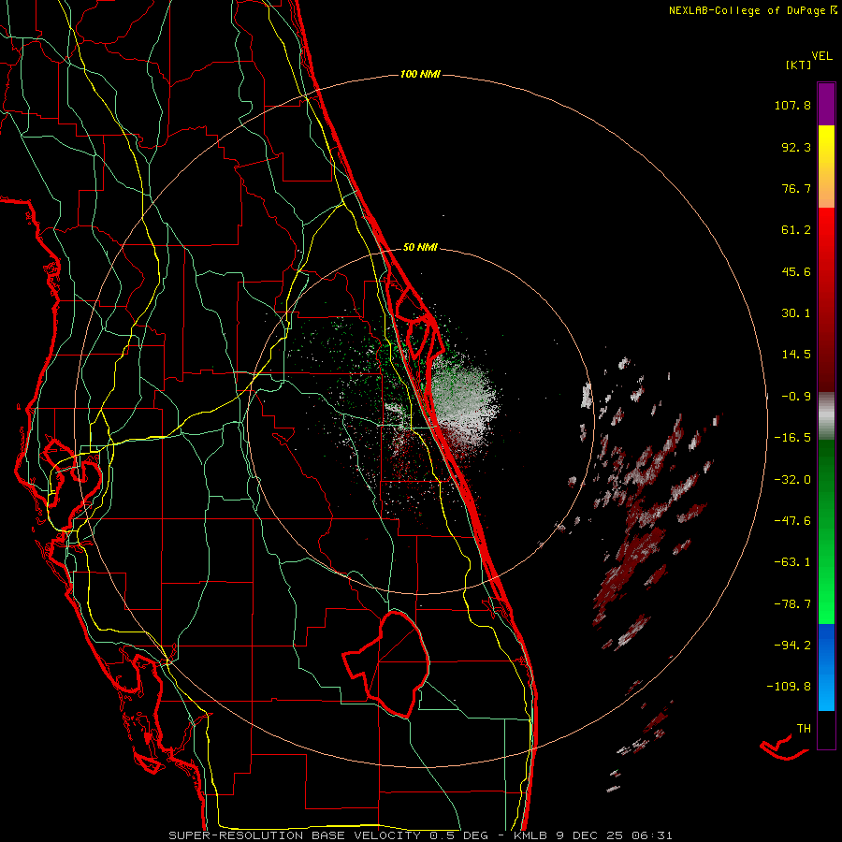
Task: Click the TH label on the legend
Action: (804, 729)
